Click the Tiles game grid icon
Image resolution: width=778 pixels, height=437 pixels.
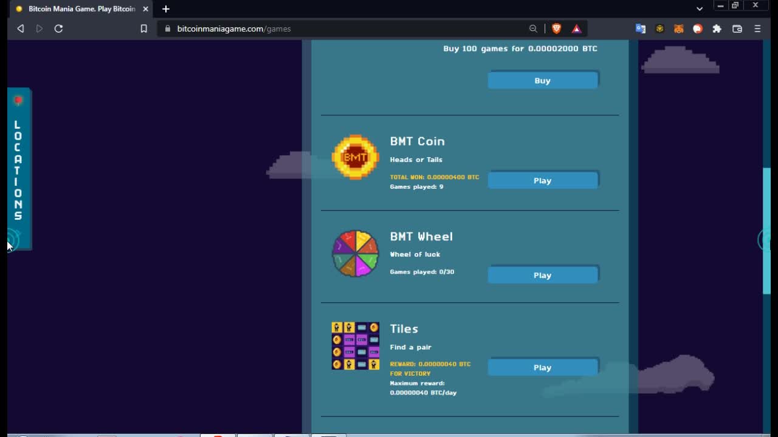pos(356,346)
